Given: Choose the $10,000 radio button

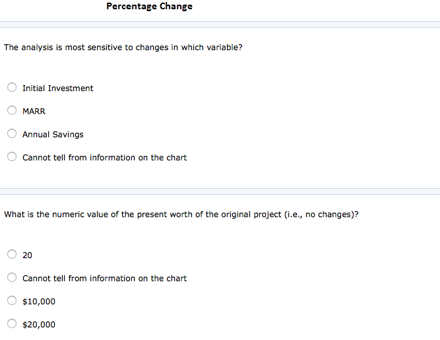Looking at the screenshot, I should pos(12,300).
